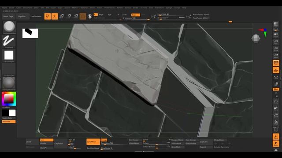Click the Local symmetry icon
This screenshot has width=282, height=158.
pyautogui.click(x=276, y=77)
